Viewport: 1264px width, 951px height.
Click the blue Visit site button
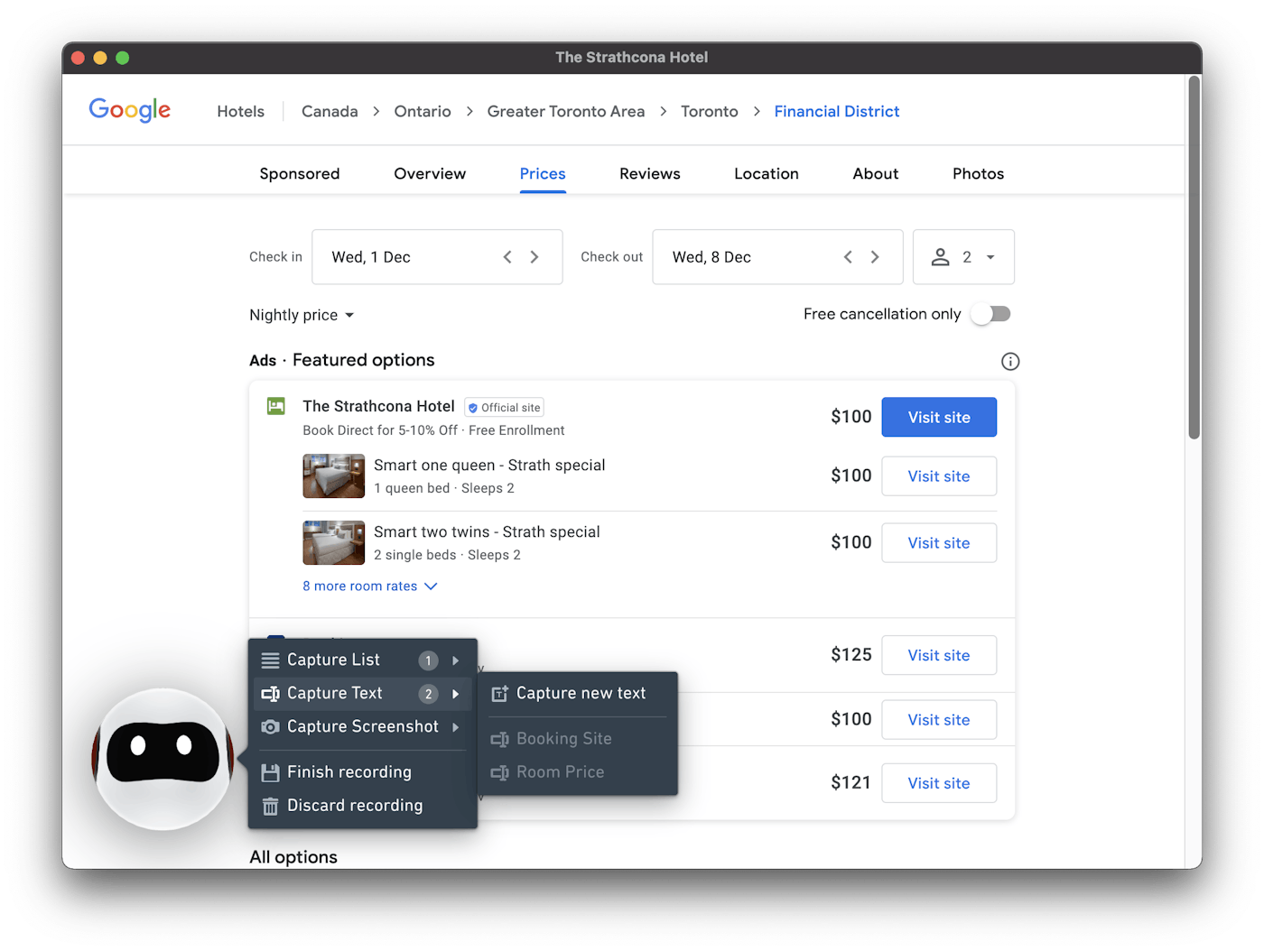(939, 418)
